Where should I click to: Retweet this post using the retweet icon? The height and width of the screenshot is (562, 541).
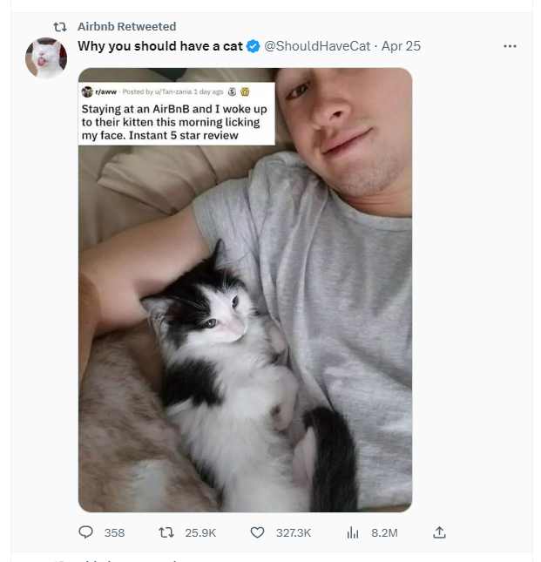pyautogui.click(x=167, y=532)
